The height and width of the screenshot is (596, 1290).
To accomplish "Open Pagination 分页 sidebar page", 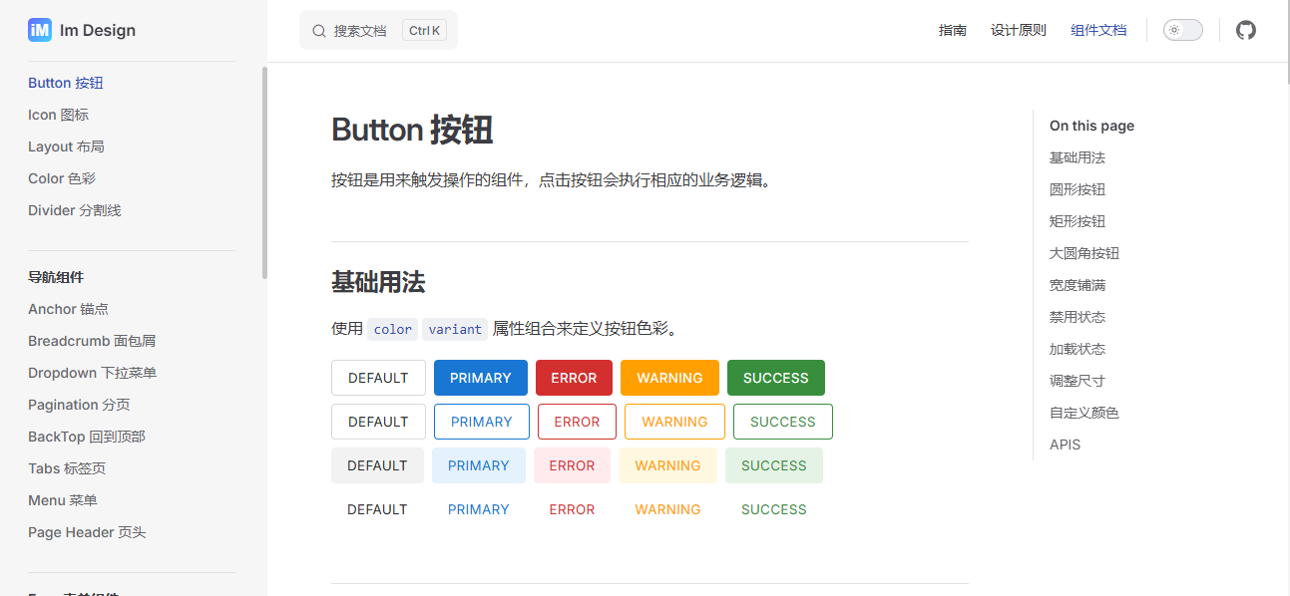I will click(x=79, y=405).
